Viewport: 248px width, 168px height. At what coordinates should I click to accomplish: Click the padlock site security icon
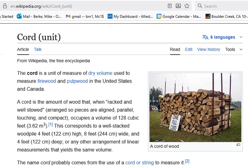click(x=4, y=6)
